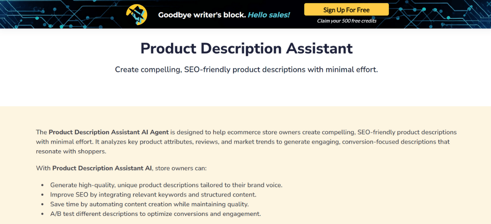This screenshot has height=224, width=491.
Task: Click the "Goodbye writer's block." banner text
Action: click(202, 15)
